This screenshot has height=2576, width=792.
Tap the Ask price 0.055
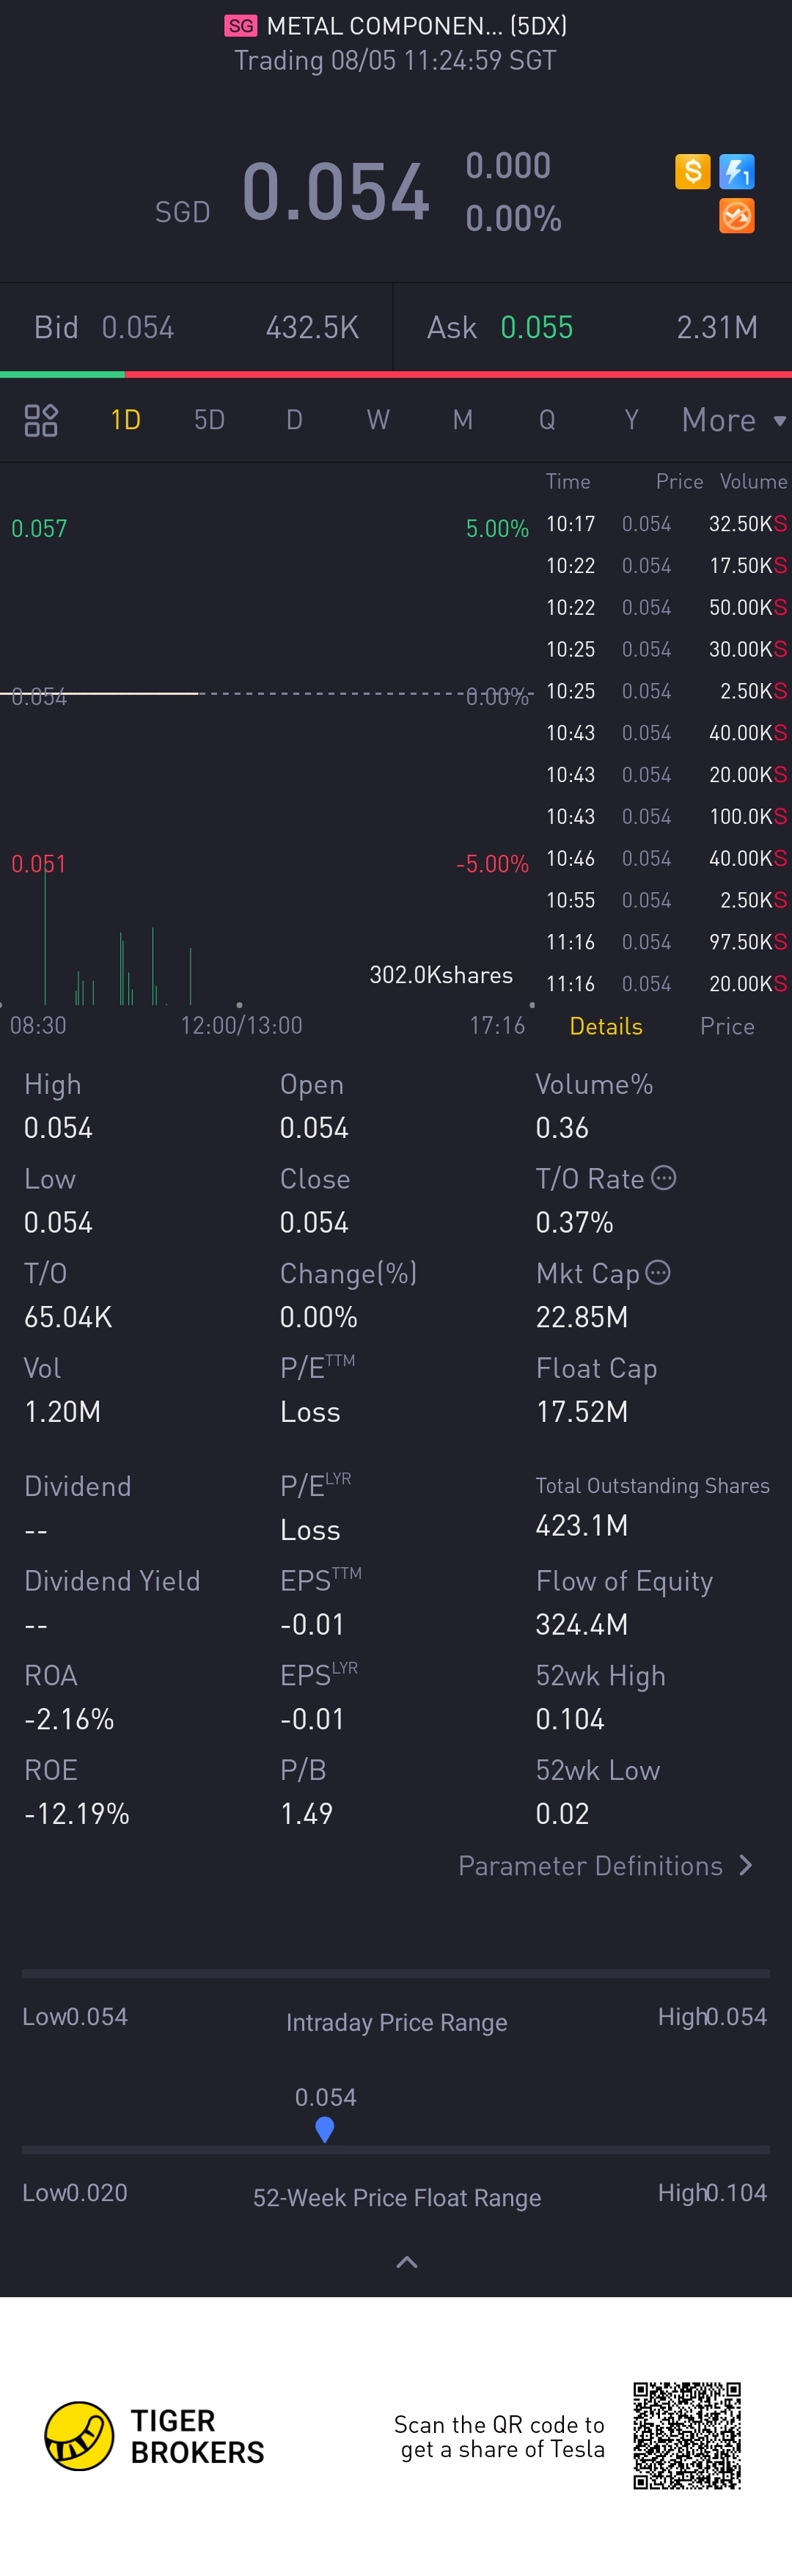tap(536, 327)
